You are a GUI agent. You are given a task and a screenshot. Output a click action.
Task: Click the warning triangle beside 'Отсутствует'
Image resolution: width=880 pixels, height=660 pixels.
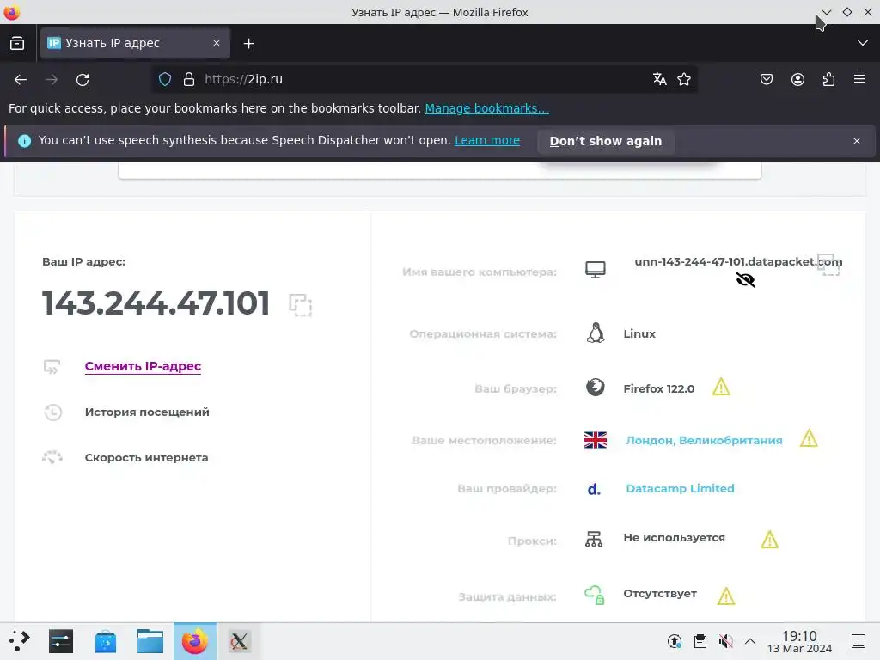pyautogui.click(x=725, y=596)
